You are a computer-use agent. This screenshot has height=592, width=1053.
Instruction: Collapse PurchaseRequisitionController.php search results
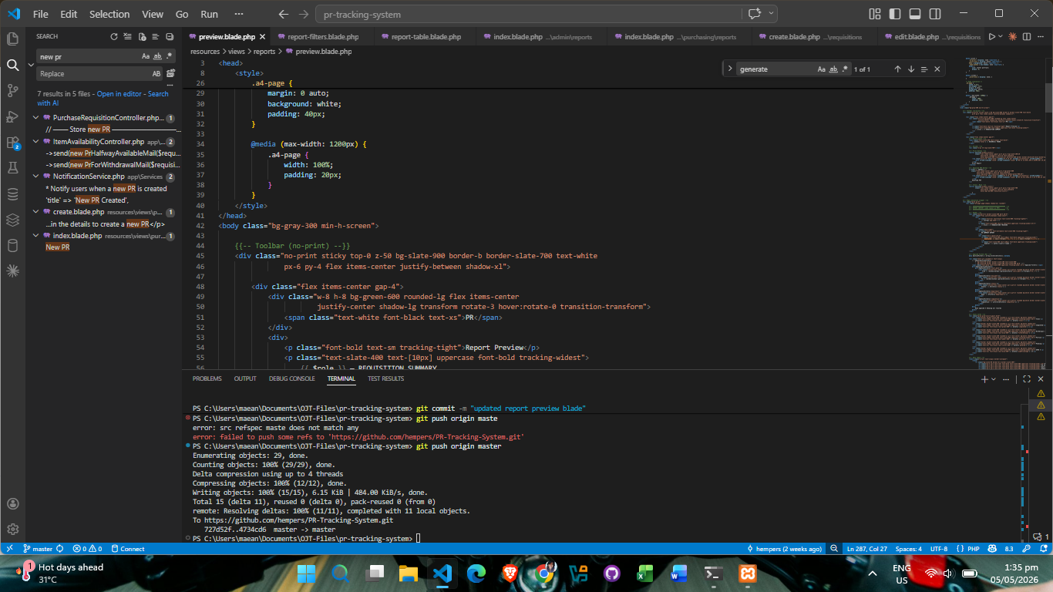click(x=36, y=117)
